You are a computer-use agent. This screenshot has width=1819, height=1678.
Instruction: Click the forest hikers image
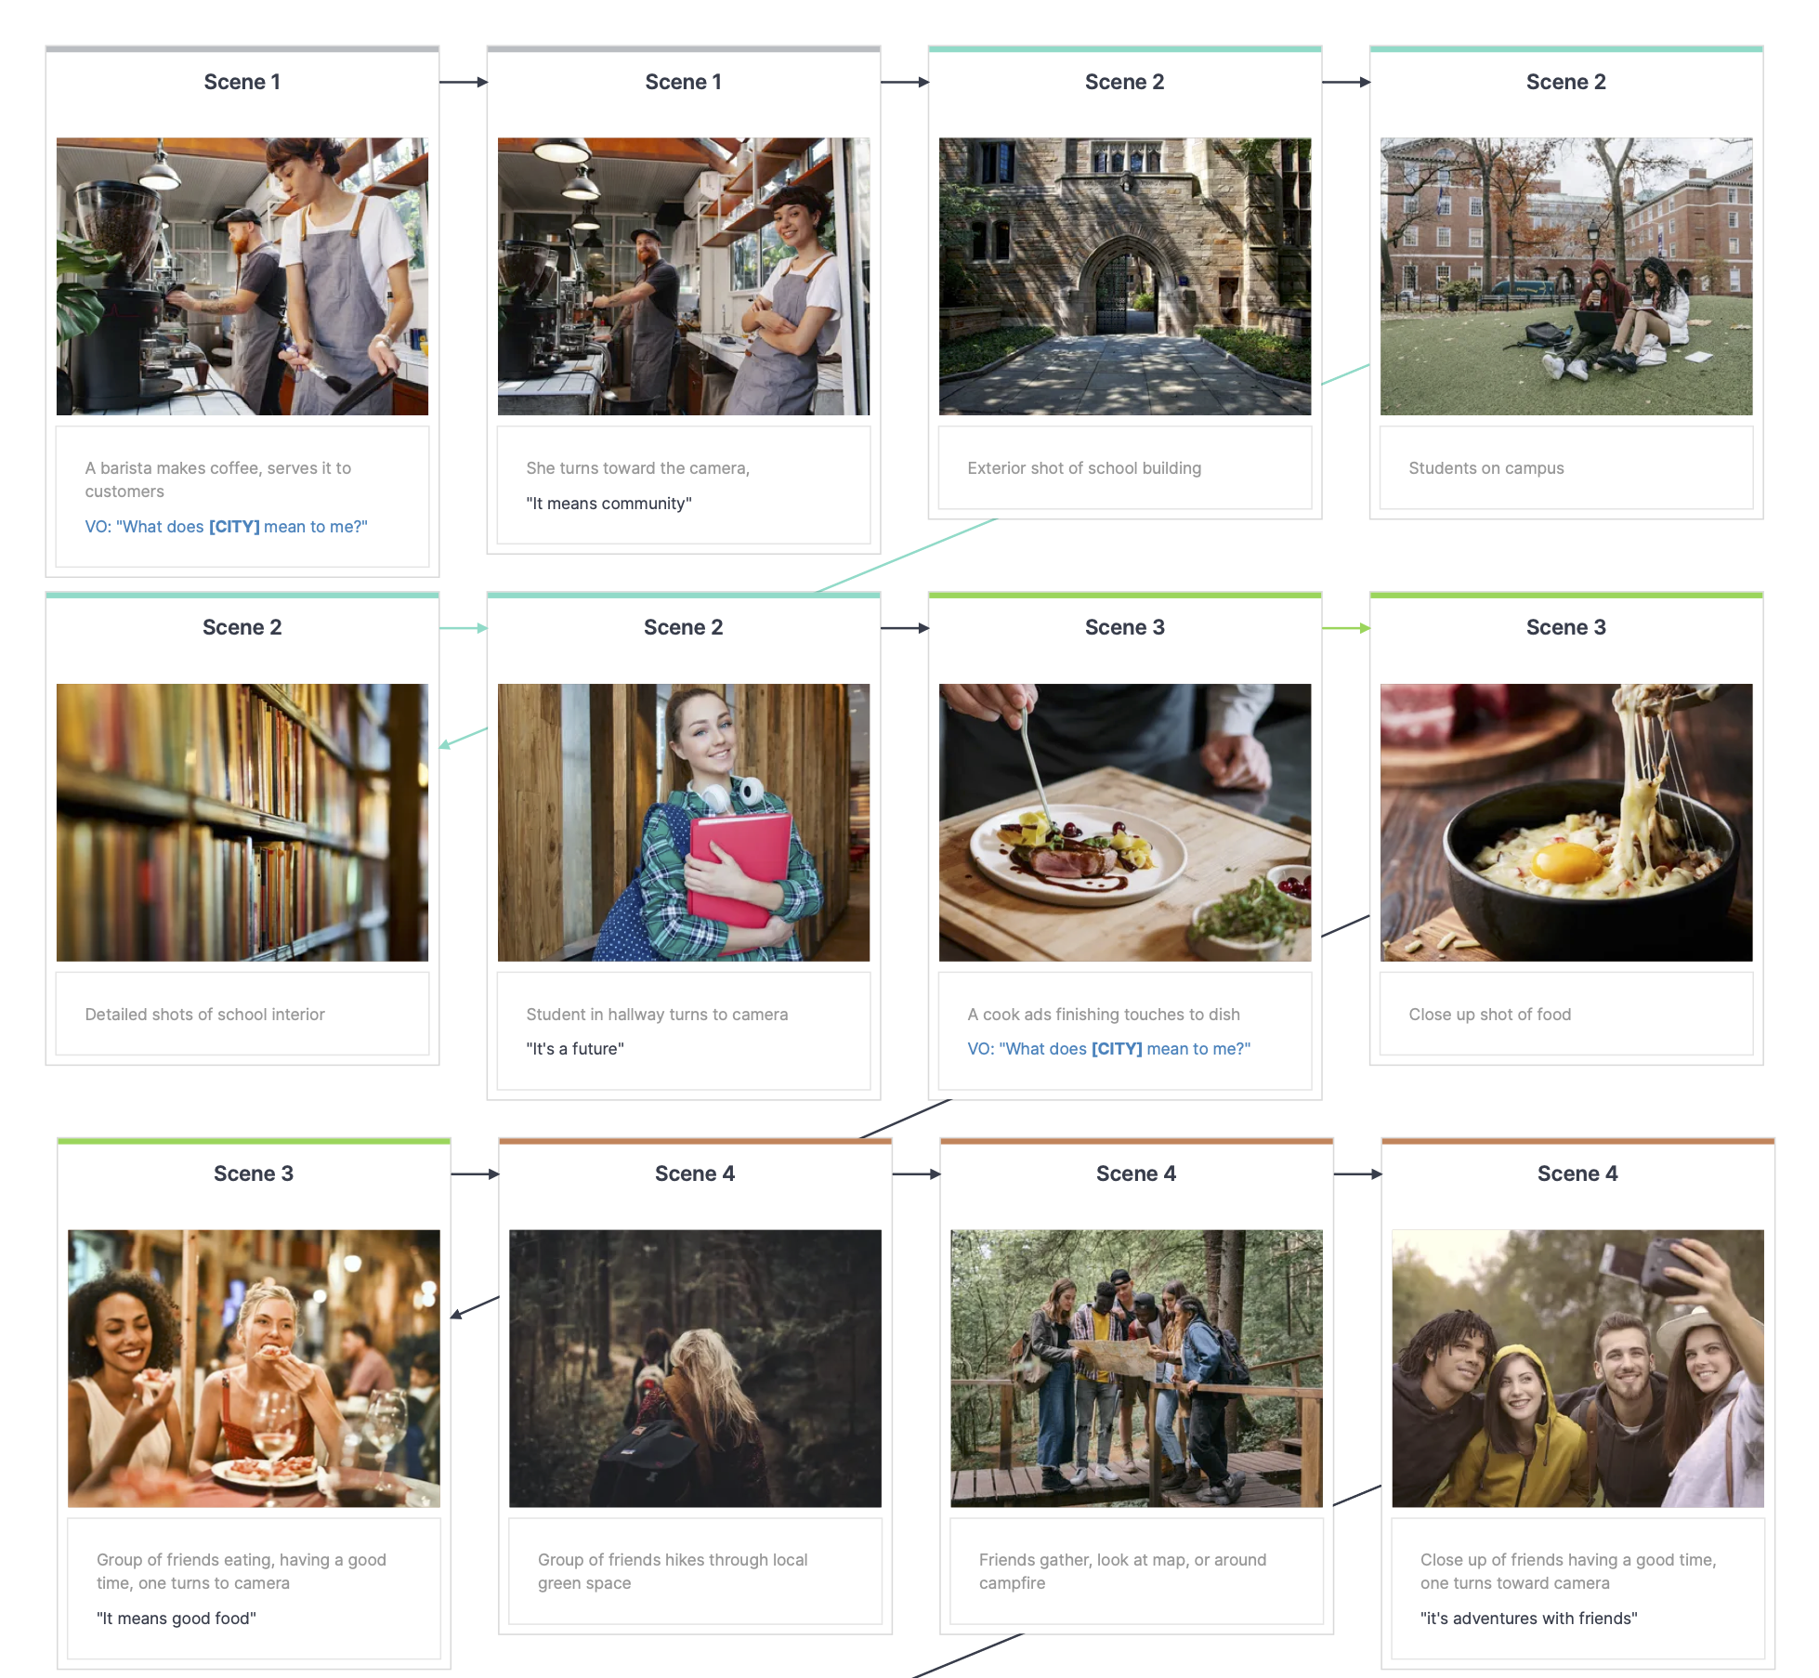tap(695, 1368)
